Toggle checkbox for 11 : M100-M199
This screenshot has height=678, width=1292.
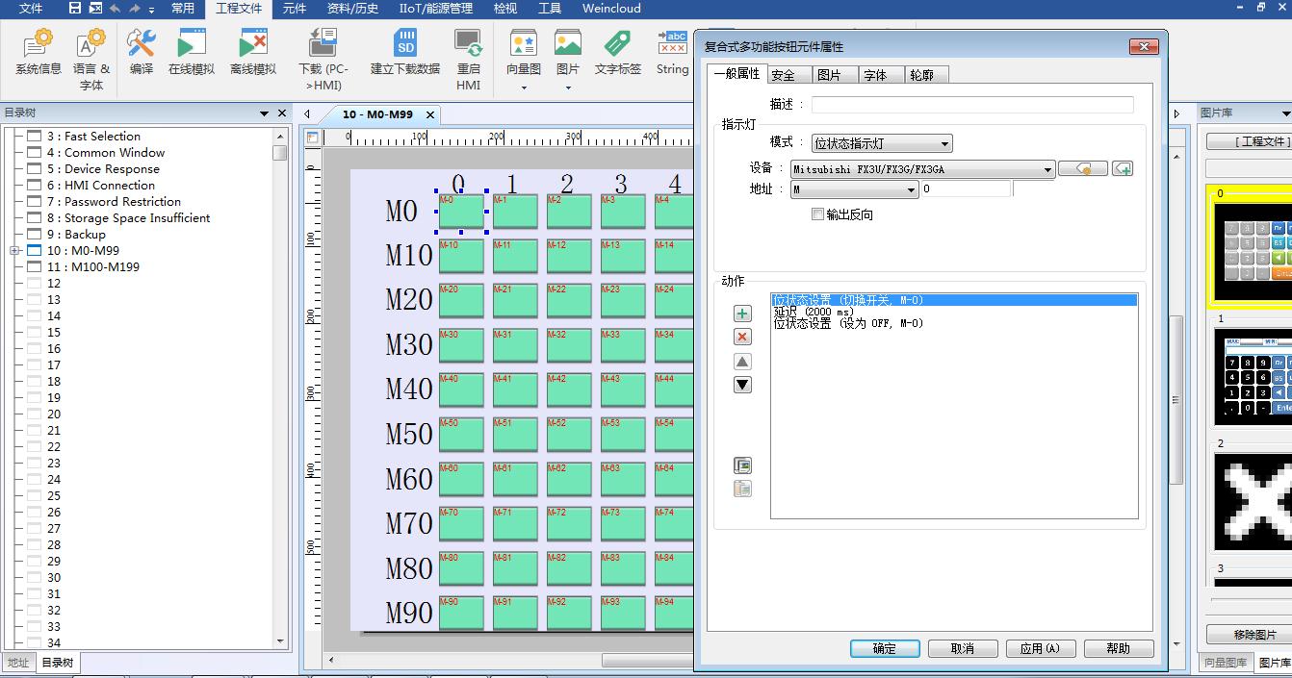(35, 267)
